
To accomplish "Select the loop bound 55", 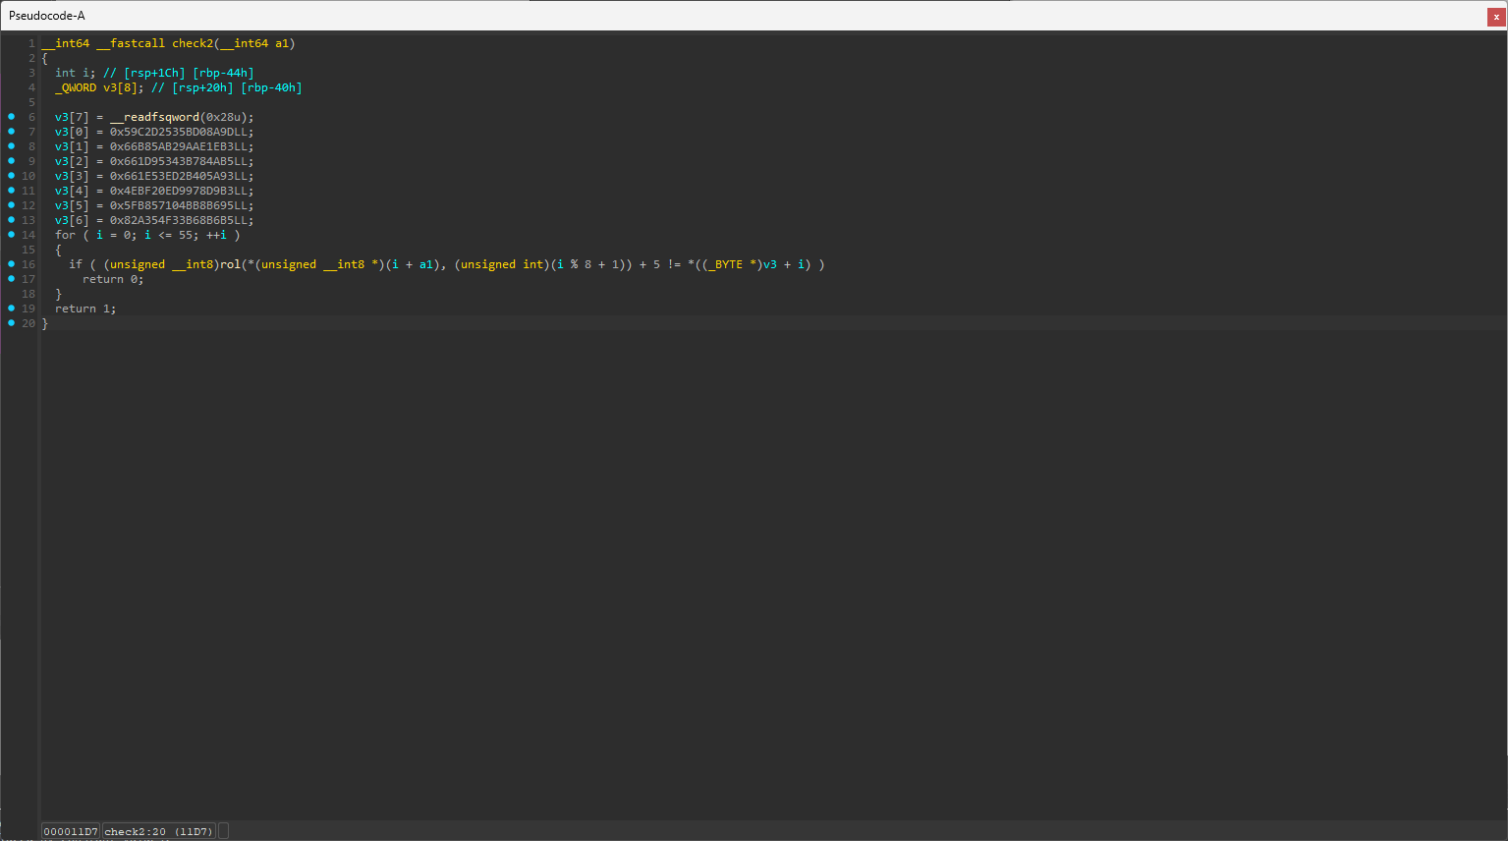I will (x=186, y=235).
